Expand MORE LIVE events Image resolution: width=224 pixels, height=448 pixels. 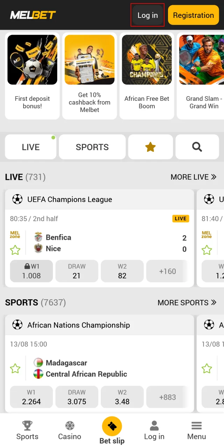point(193,177)
